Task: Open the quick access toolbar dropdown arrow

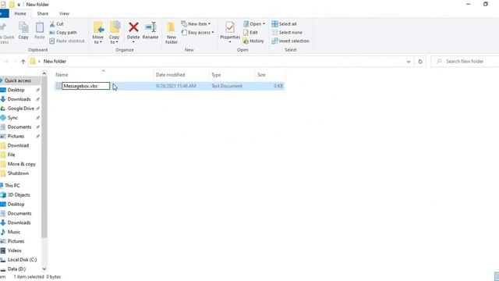Action: (x=19, y=5)
